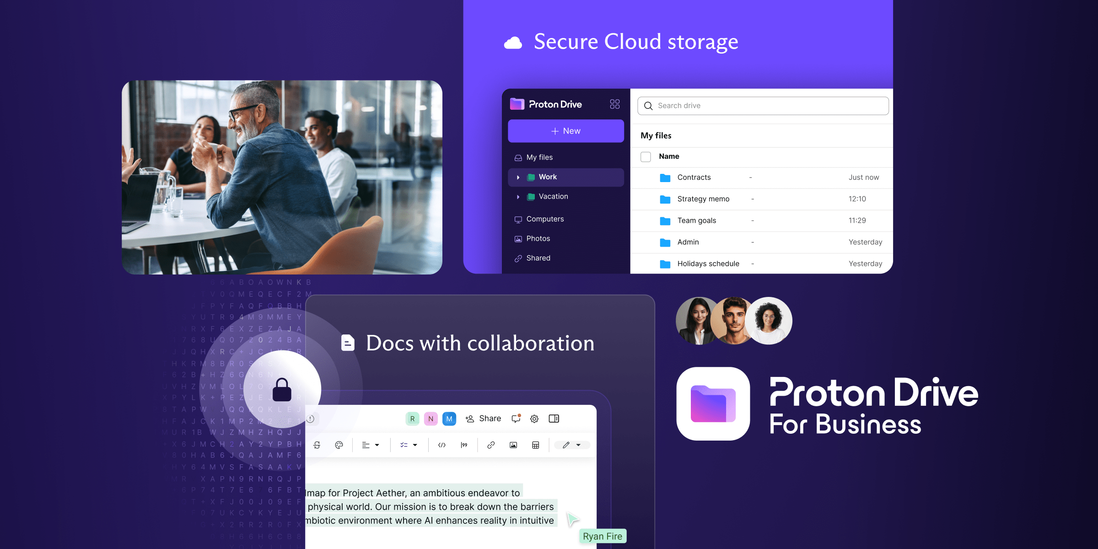Click the settings gear icon in document toolbar
The width and height of the screenshot is (1098, 549).
click(x=533, y=419)
